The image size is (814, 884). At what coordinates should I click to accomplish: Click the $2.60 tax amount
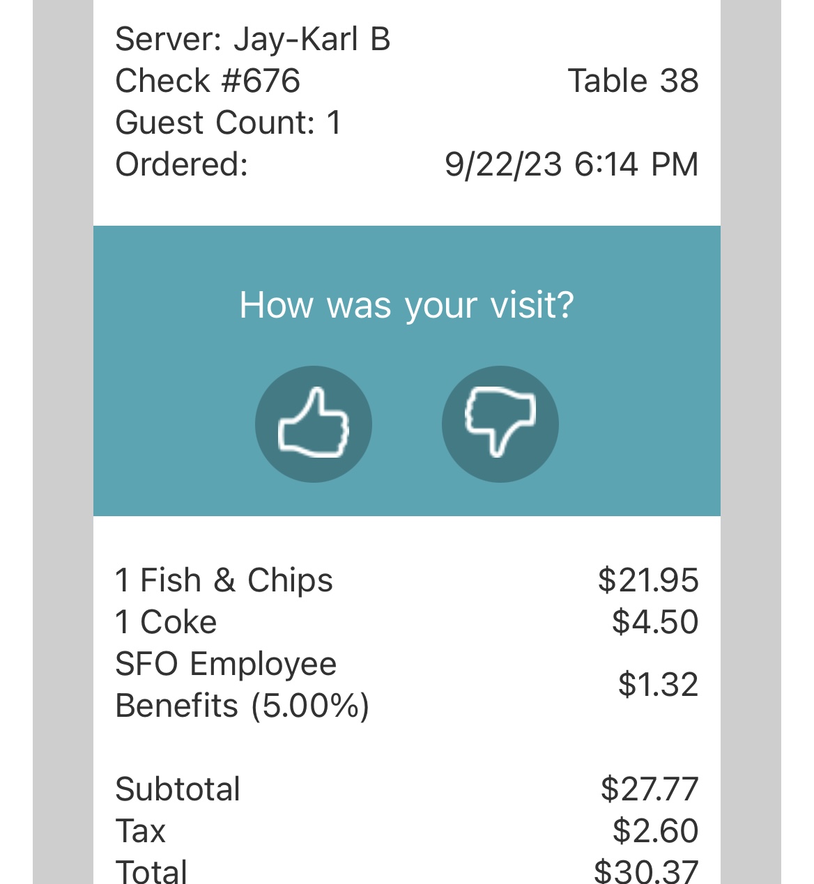pos(655,831)
